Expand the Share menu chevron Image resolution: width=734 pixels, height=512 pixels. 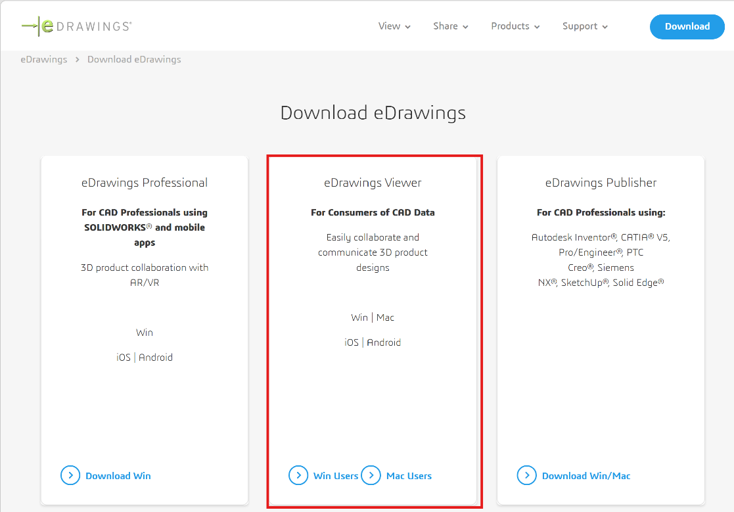click(465, 27)
